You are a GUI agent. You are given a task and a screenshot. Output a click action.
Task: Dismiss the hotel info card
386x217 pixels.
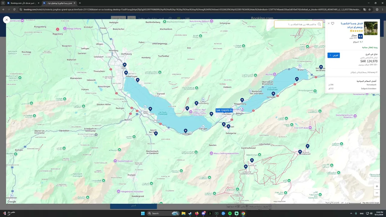pos(329,23)
